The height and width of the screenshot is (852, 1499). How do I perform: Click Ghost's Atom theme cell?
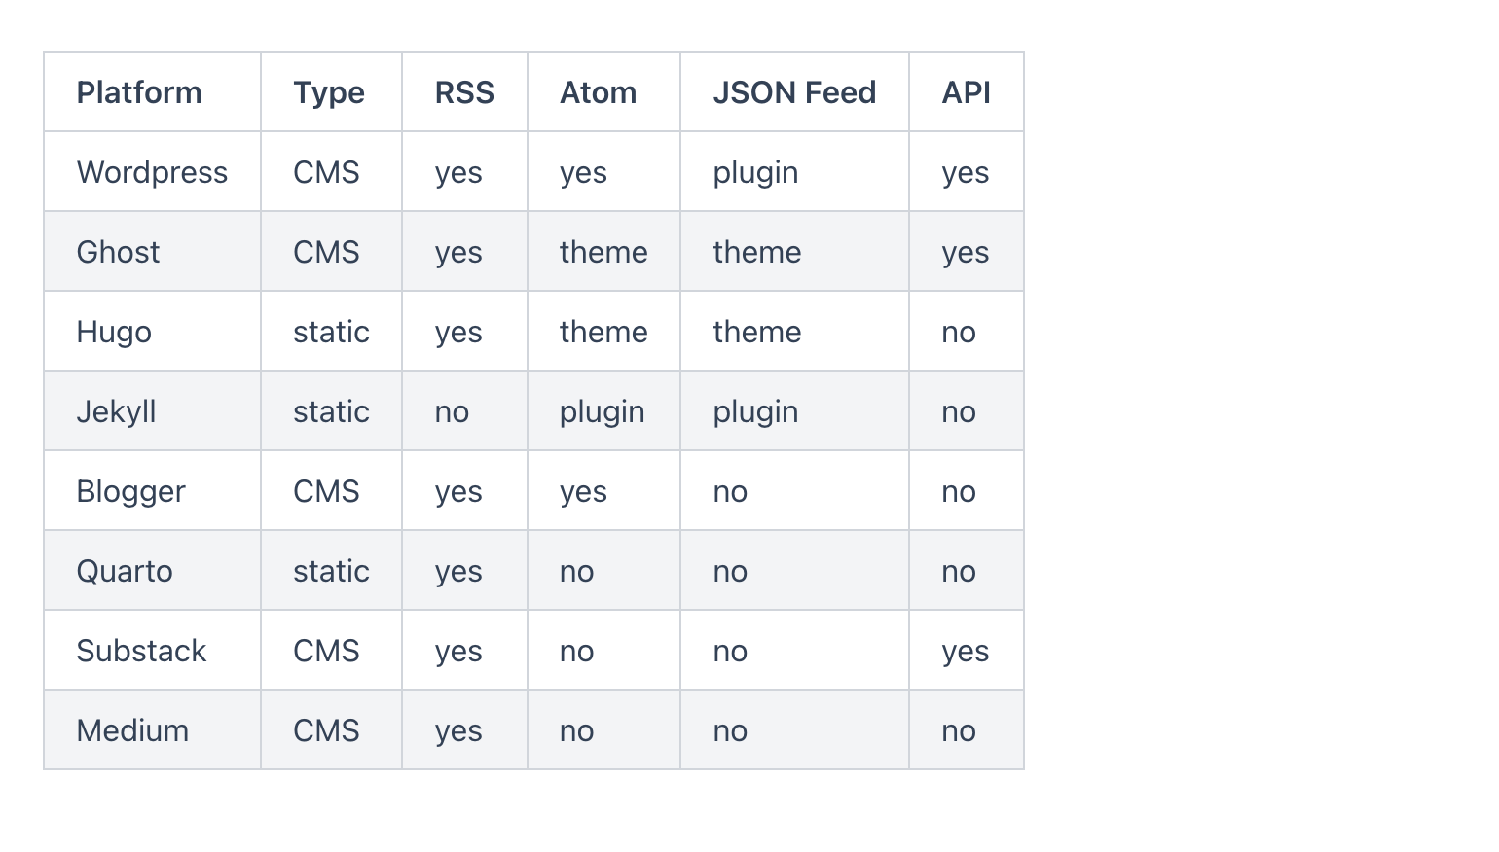(603, 252)
